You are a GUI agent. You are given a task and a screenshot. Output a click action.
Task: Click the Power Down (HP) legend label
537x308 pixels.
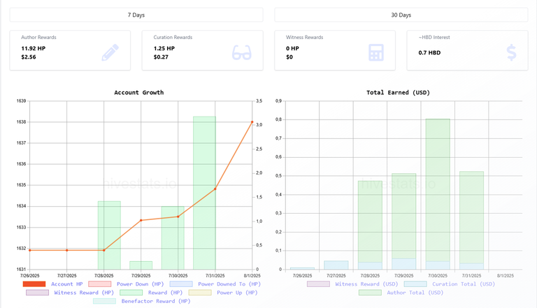140,284
